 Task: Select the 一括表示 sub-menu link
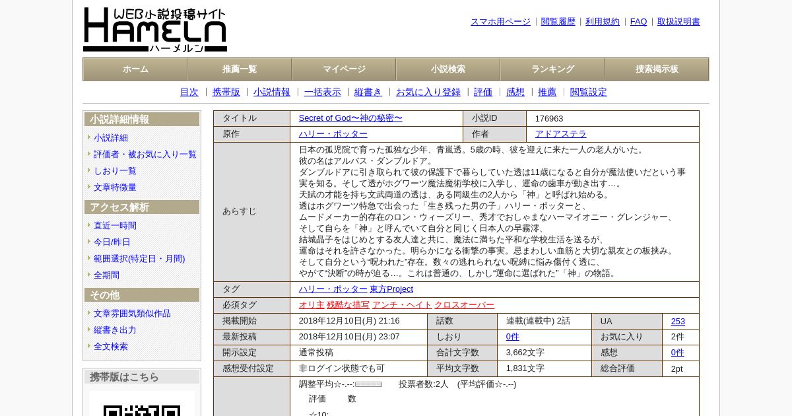pos(323,92)
